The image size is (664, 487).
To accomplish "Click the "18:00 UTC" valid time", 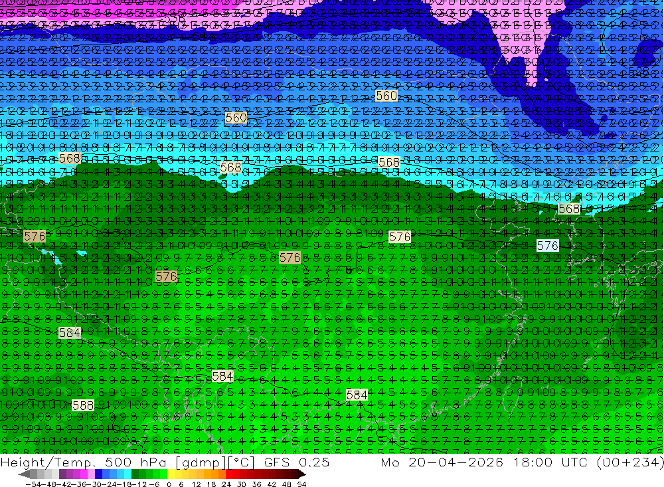I will (552, 462).
